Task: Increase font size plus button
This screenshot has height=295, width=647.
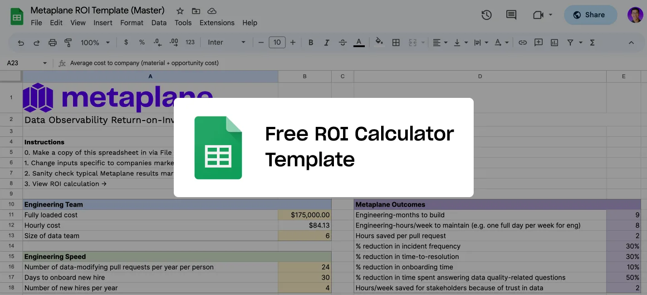Action: [293, 43]
